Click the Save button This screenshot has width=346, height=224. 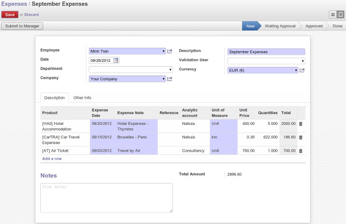(x=10, y=15)
